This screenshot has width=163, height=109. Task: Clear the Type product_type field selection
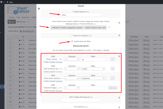pyautogui.click(x=60, y=69)
